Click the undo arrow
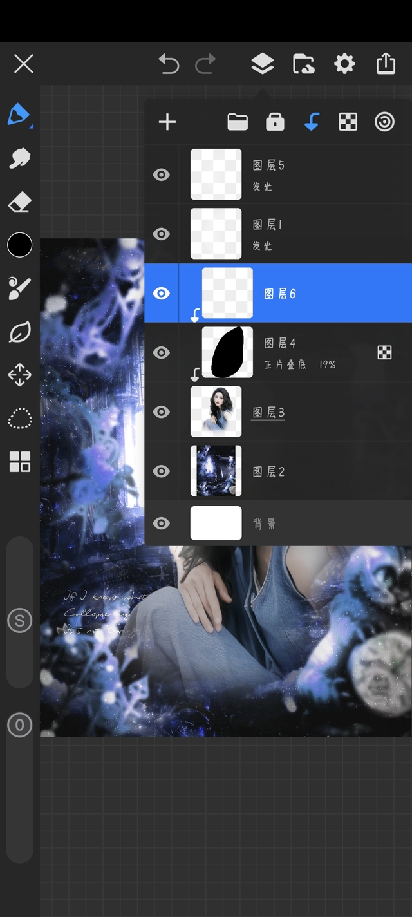This screenshot has height=917, width=412. tap(169, 64)
